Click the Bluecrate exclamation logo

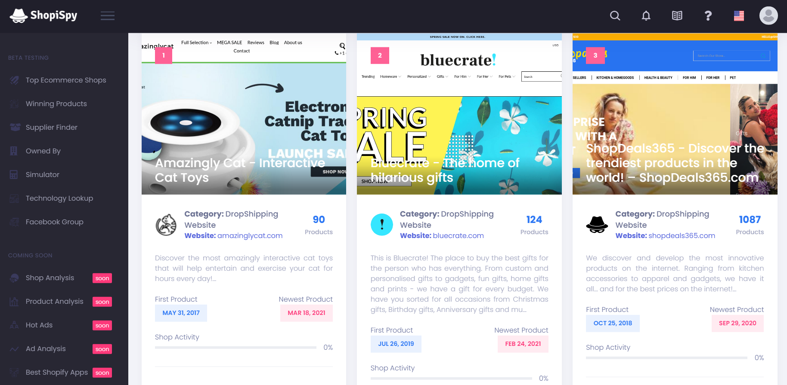382,225
